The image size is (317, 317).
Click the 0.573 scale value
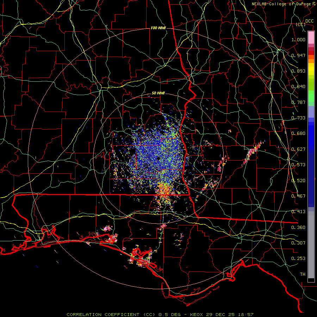[298, 165]
